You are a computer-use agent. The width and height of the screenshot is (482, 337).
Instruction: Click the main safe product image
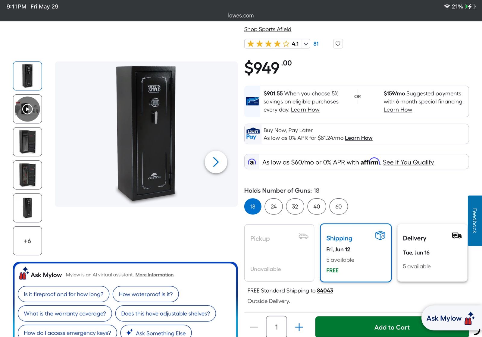(146, 134)
